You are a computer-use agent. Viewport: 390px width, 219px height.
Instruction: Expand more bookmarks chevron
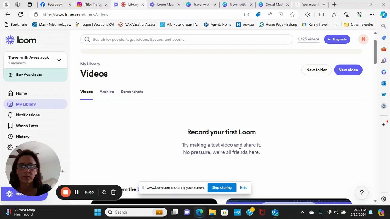[x=336, y=25]
